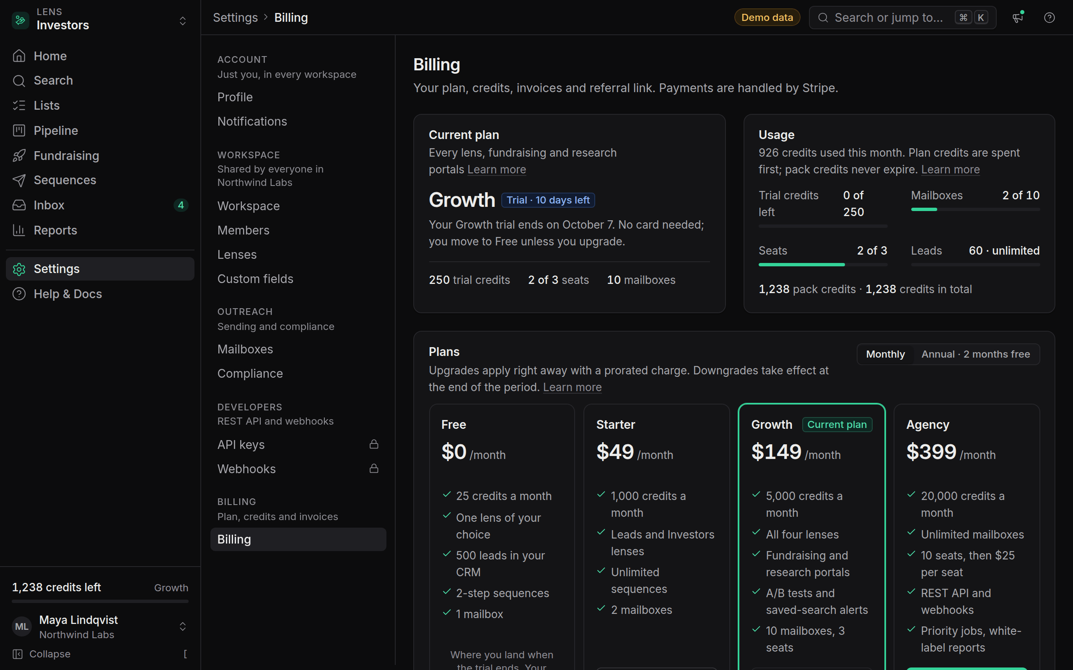Click the ⌘ shortcut key hint
The image size is (1073, 670).
pos(963,18)
